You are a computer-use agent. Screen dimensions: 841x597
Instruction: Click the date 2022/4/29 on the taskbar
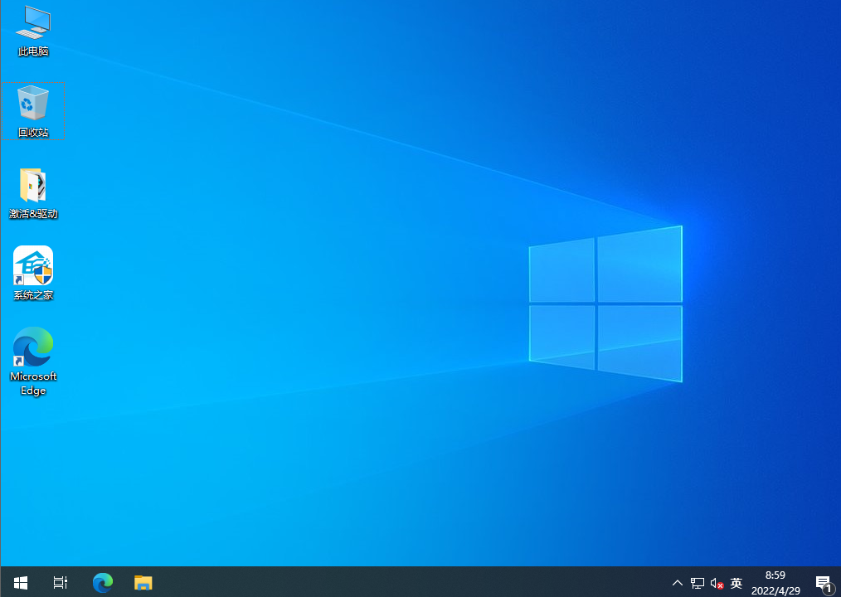point(776,590)
